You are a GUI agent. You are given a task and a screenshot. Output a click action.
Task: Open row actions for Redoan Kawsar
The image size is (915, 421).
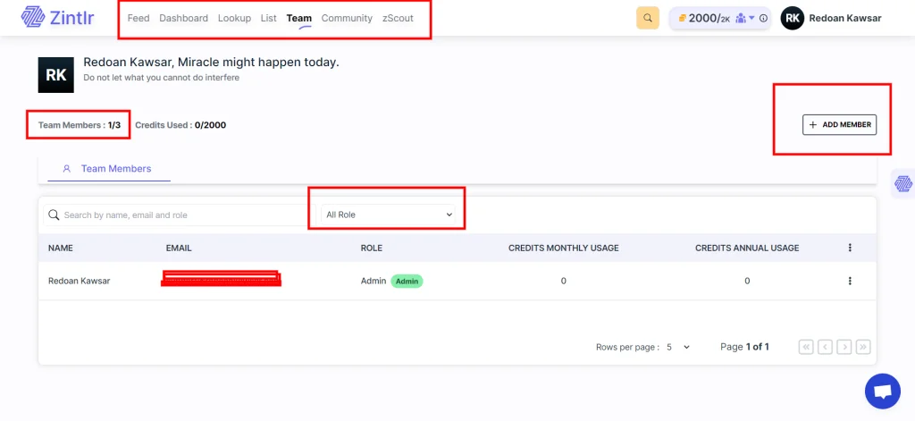pos(849,281)
